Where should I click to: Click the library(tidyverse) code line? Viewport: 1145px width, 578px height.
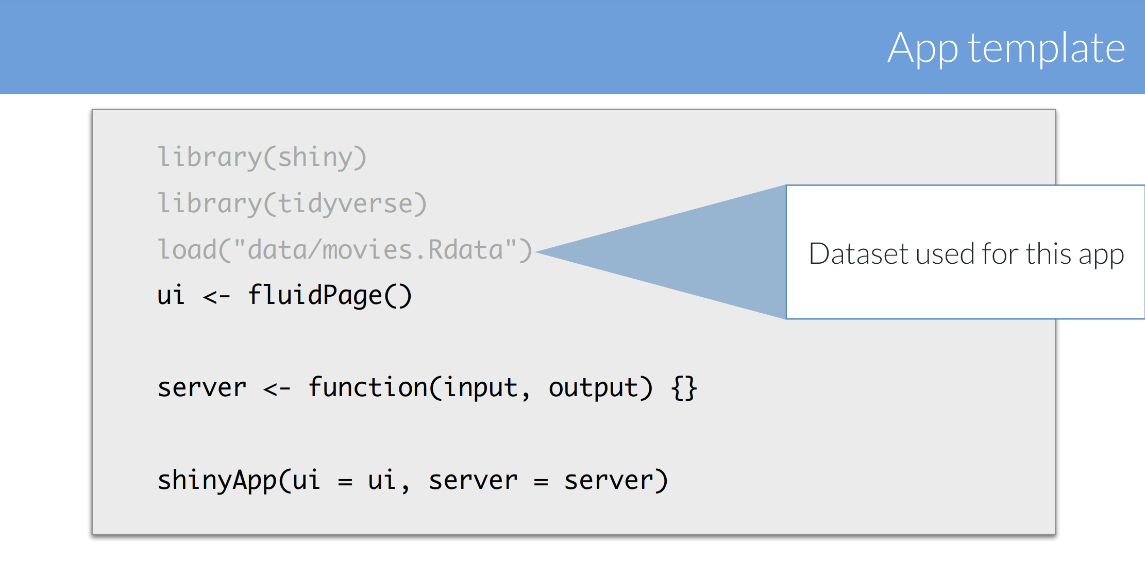[x=292, y=203]
